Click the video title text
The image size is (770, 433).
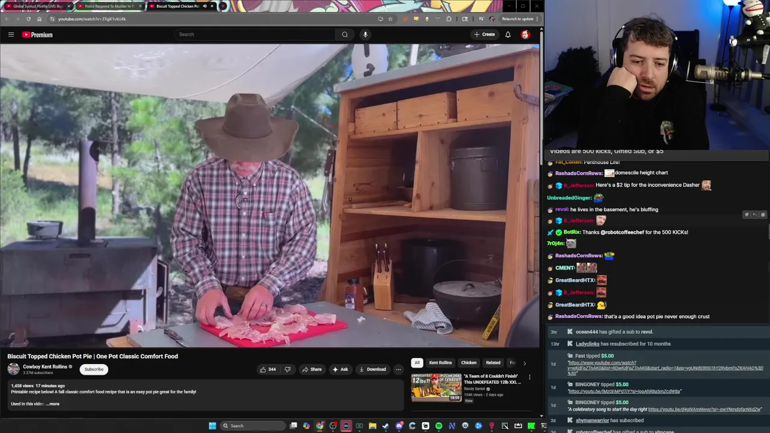[x=93, y=356]
